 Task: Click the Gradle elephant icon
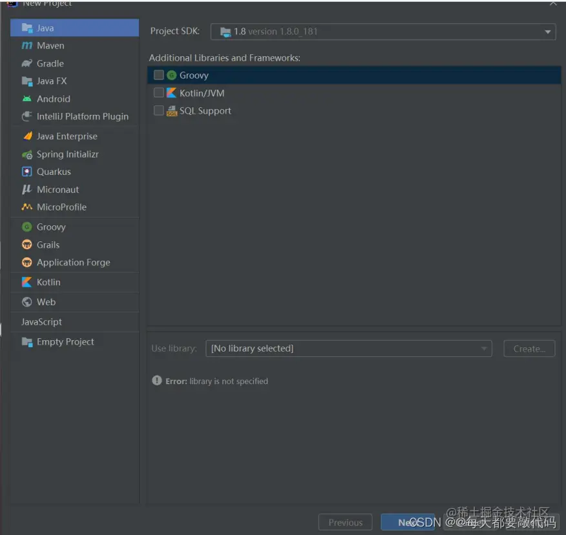[x=27, y=63]
